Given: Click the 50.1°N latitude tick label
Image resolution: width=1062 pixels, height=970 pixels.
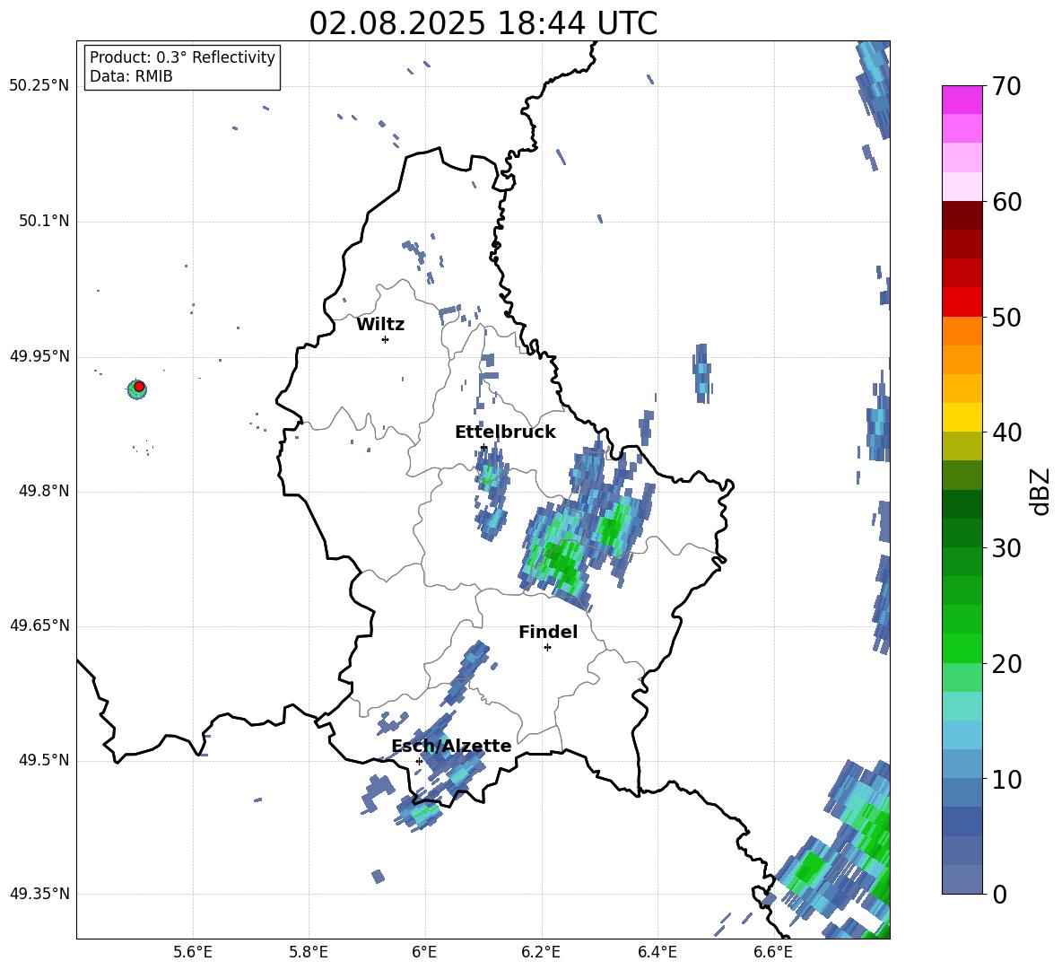Looking at the screenshot, I should [x=44, y=221].
